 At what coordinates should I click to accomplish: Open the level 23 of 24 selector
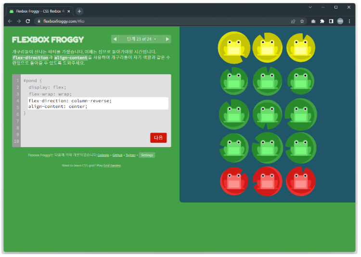tap(141, 39)
